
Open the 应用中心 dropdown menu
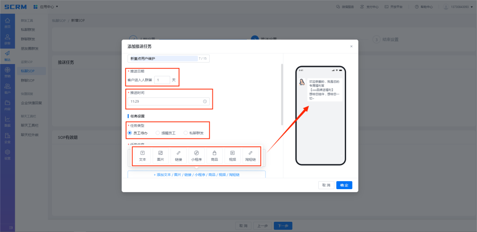pos(46,7)
